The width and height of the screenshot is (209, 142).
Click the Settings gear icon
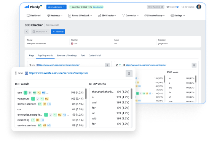[x=172, y=16]
